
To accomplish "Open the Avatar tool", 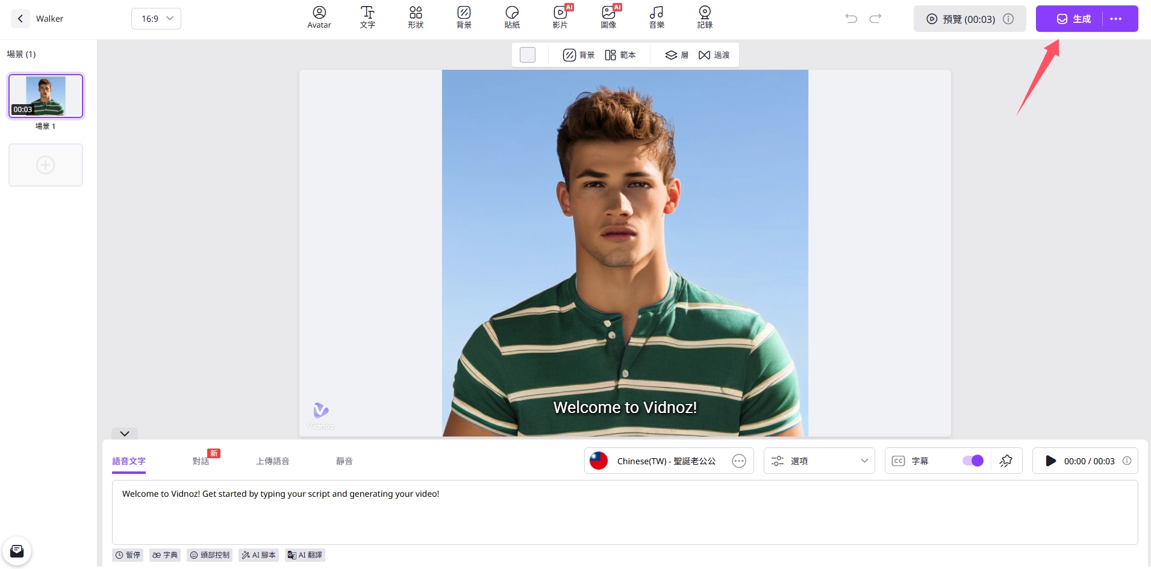I will (319, 17).
